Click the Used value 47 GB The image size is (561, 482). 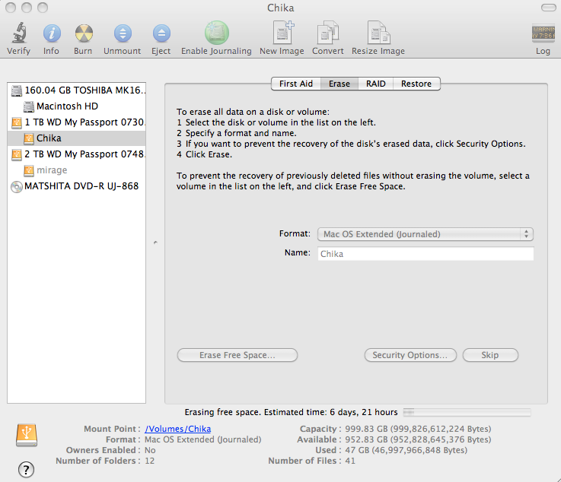click(x=406, y=450)
